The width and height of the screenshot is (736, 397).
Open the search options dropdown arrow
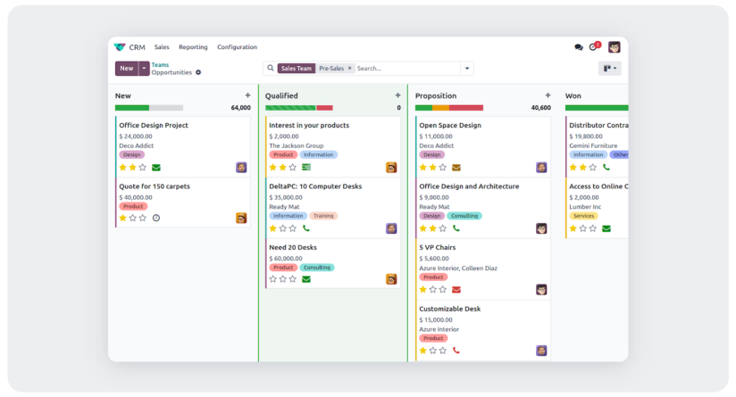point(466,69)
